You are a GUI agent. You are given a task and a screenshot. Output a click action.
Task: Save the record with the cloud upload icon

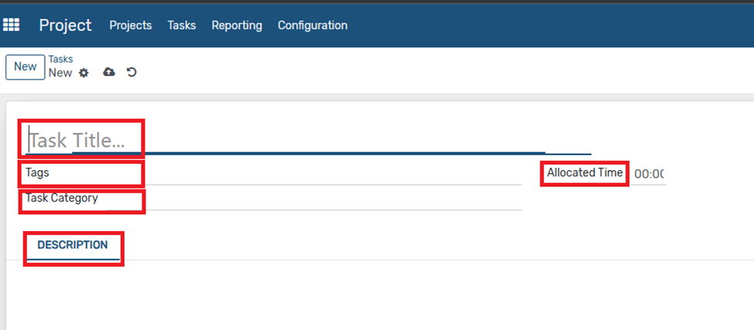point(109,72)
